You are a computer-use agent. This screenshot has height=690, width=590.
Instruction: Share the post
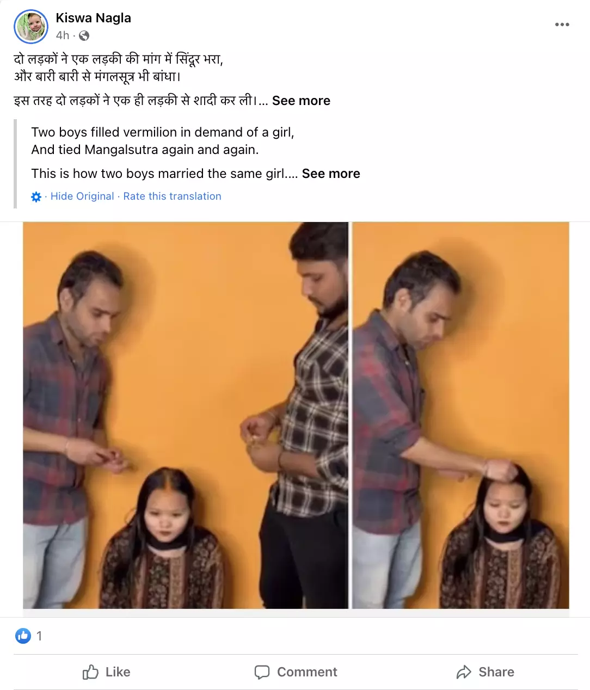click(x=485, y=672)
